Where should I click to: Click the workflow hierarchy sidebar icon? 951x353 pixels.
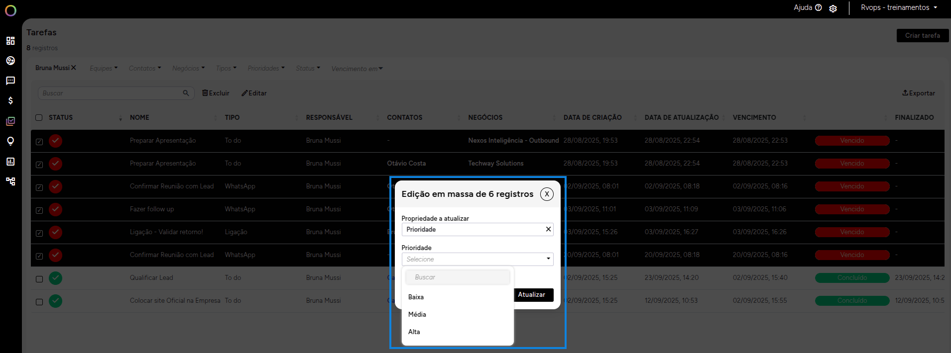click(x=10, y=181)
